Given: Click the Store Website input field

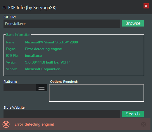Looking at the screenshot, I should (62, 114).
